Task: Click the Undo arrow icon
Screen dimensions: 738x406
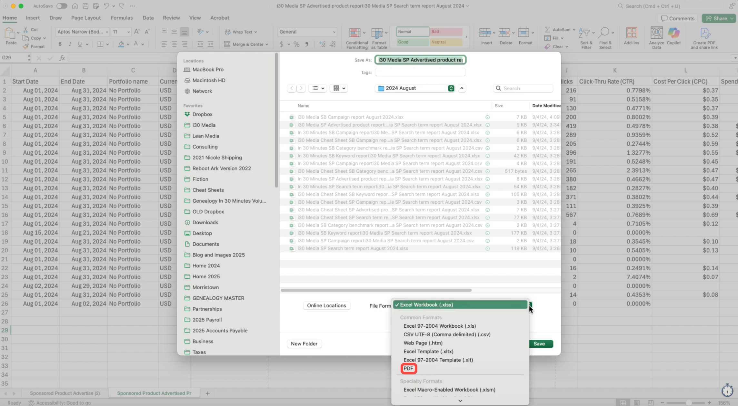Action: coord(106,6)
